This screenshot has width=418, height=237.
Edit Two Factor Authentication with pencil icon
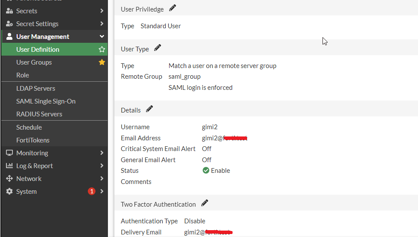click(205, 203)
